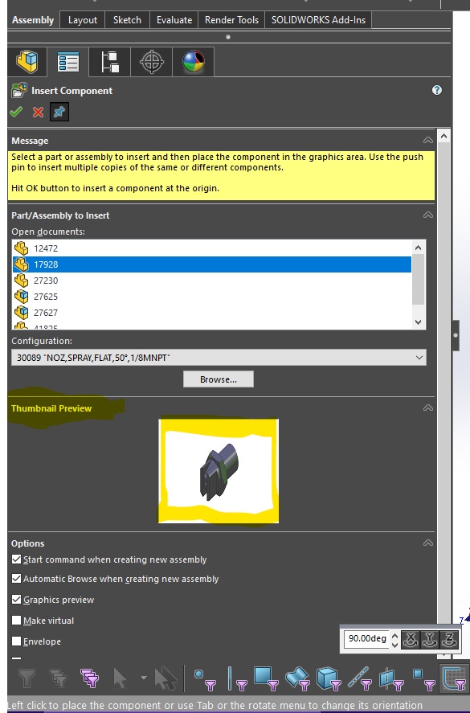
Task: Click the inverted selection cursor icon
Action: [165, 679]
